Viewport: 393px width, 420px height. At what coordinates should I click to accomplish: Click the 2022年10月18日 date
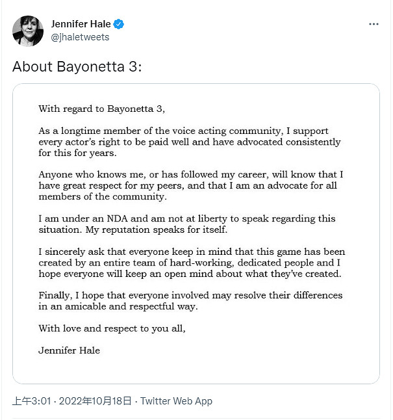[x=95, y=401]
